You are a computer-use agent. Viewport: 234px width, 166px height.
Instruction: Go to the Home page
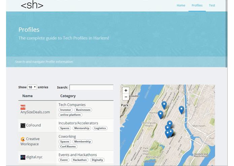click(x=181, y=5)
